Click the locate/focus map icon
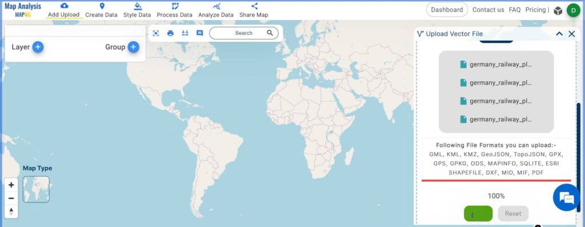Screen dimensions: 585x227 (x=156, y=33)
